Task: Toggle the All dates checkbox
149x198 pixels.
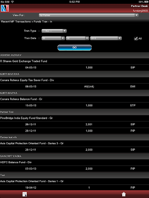Action: tap(136, 38)
